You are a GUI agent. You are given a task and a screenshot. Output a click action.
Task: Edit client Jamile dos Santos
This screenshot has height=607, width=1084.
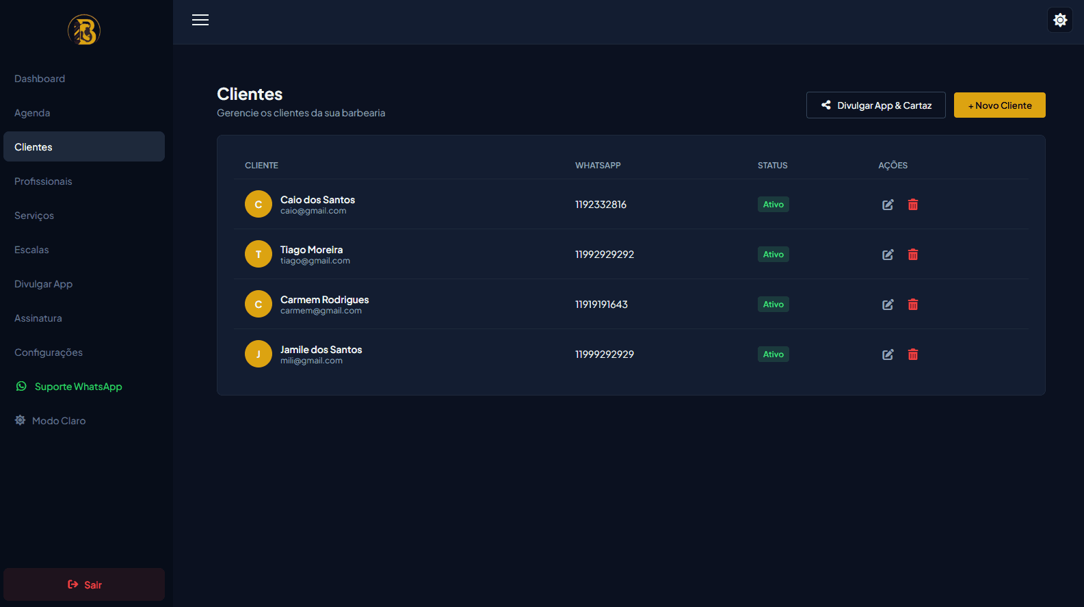pos(888,354)
